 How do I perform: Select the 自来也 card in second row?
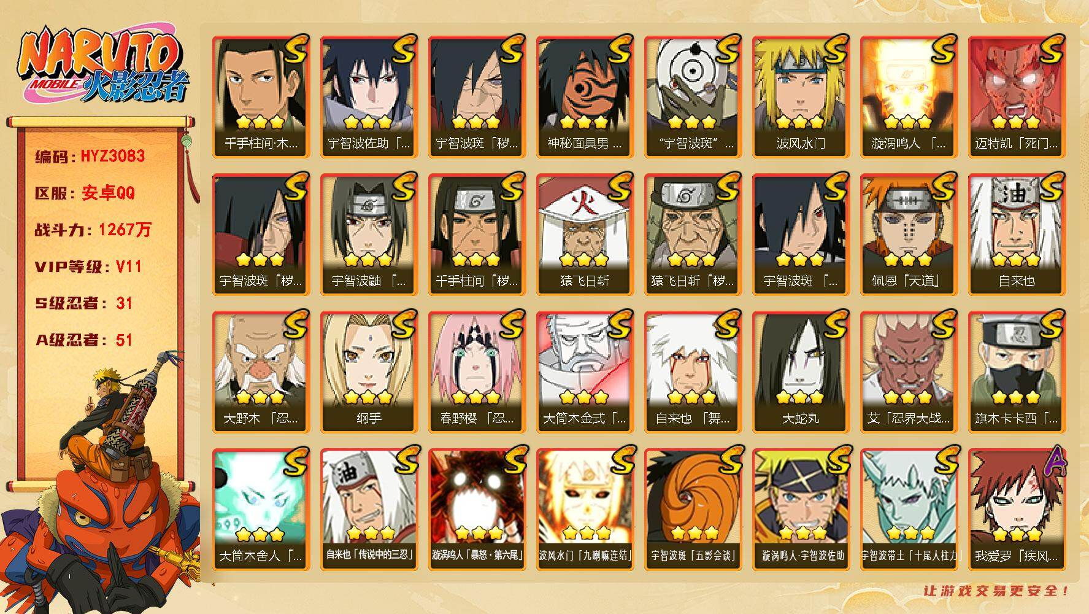tap(1017, 234)
